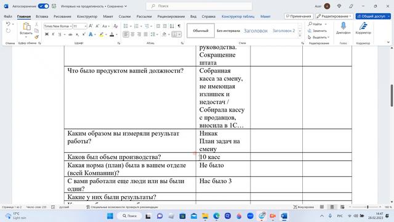Apply the Обычный style
This screenshot has height=222, width=394.
tap(201, 31)
